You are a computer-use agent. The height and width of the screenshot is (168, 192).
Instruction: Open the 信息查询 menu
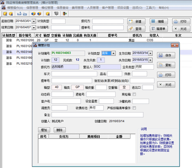(62, 8)
